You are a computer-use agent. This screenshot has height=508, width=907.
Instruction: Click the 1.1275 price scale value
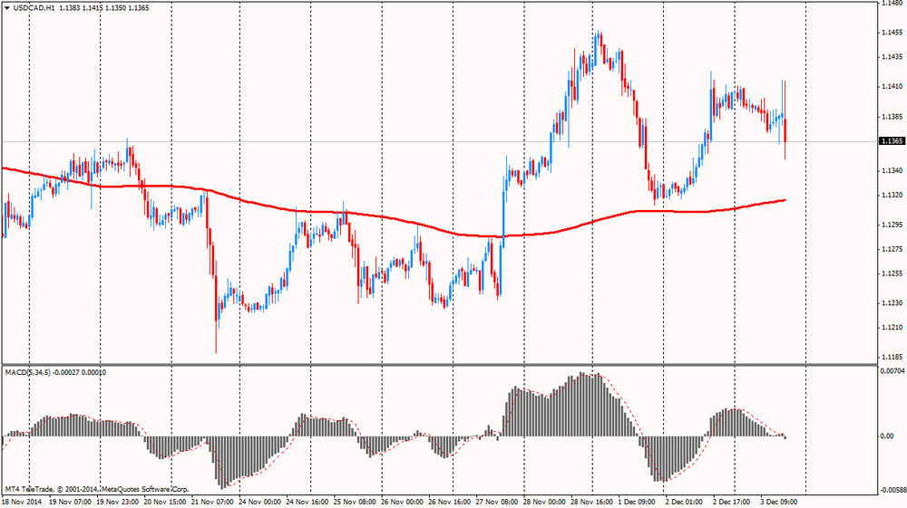click(891, 249)
